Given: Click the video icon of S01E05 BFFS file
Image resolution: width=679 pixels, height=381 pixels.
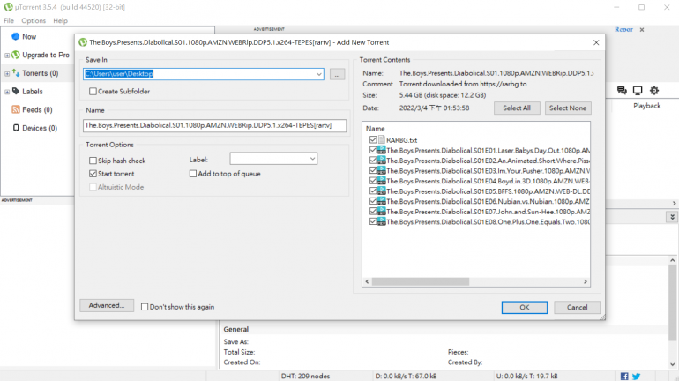Looking at the screenshot, I should tap(382, 190).
